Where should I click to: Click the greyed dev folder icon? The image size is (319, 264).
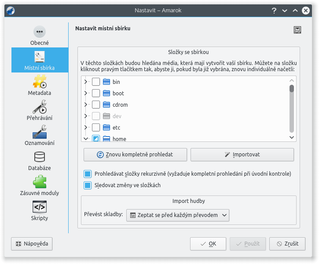coord(106,116)
